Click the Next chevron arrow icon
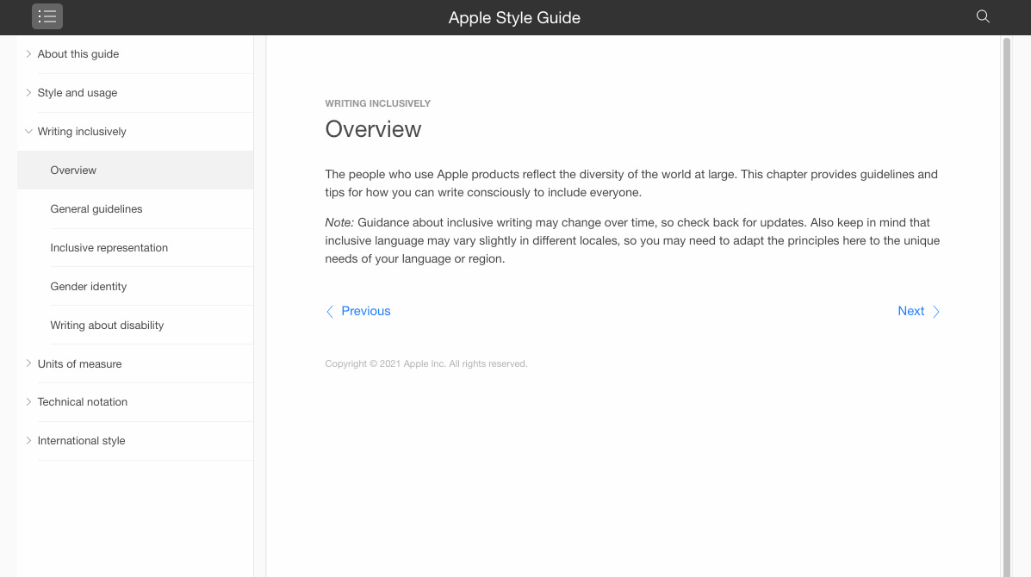 (935, 311)
